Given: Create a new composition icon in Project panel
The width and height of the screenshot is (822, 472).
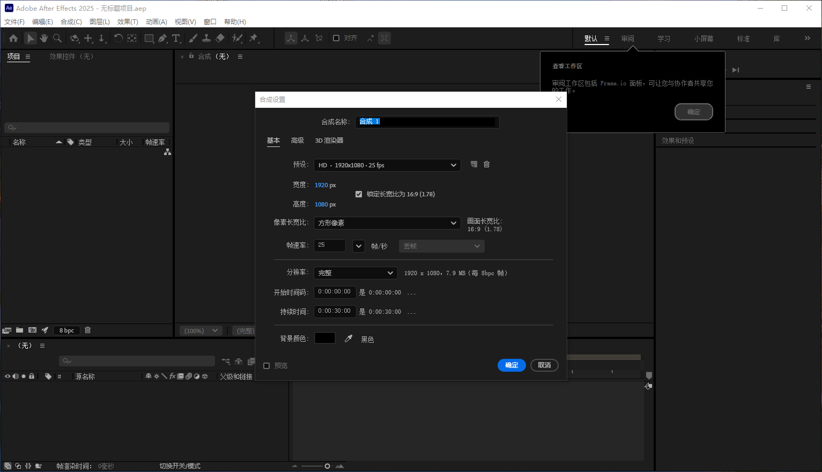Looking at the screenshot, I should [32, 330].
